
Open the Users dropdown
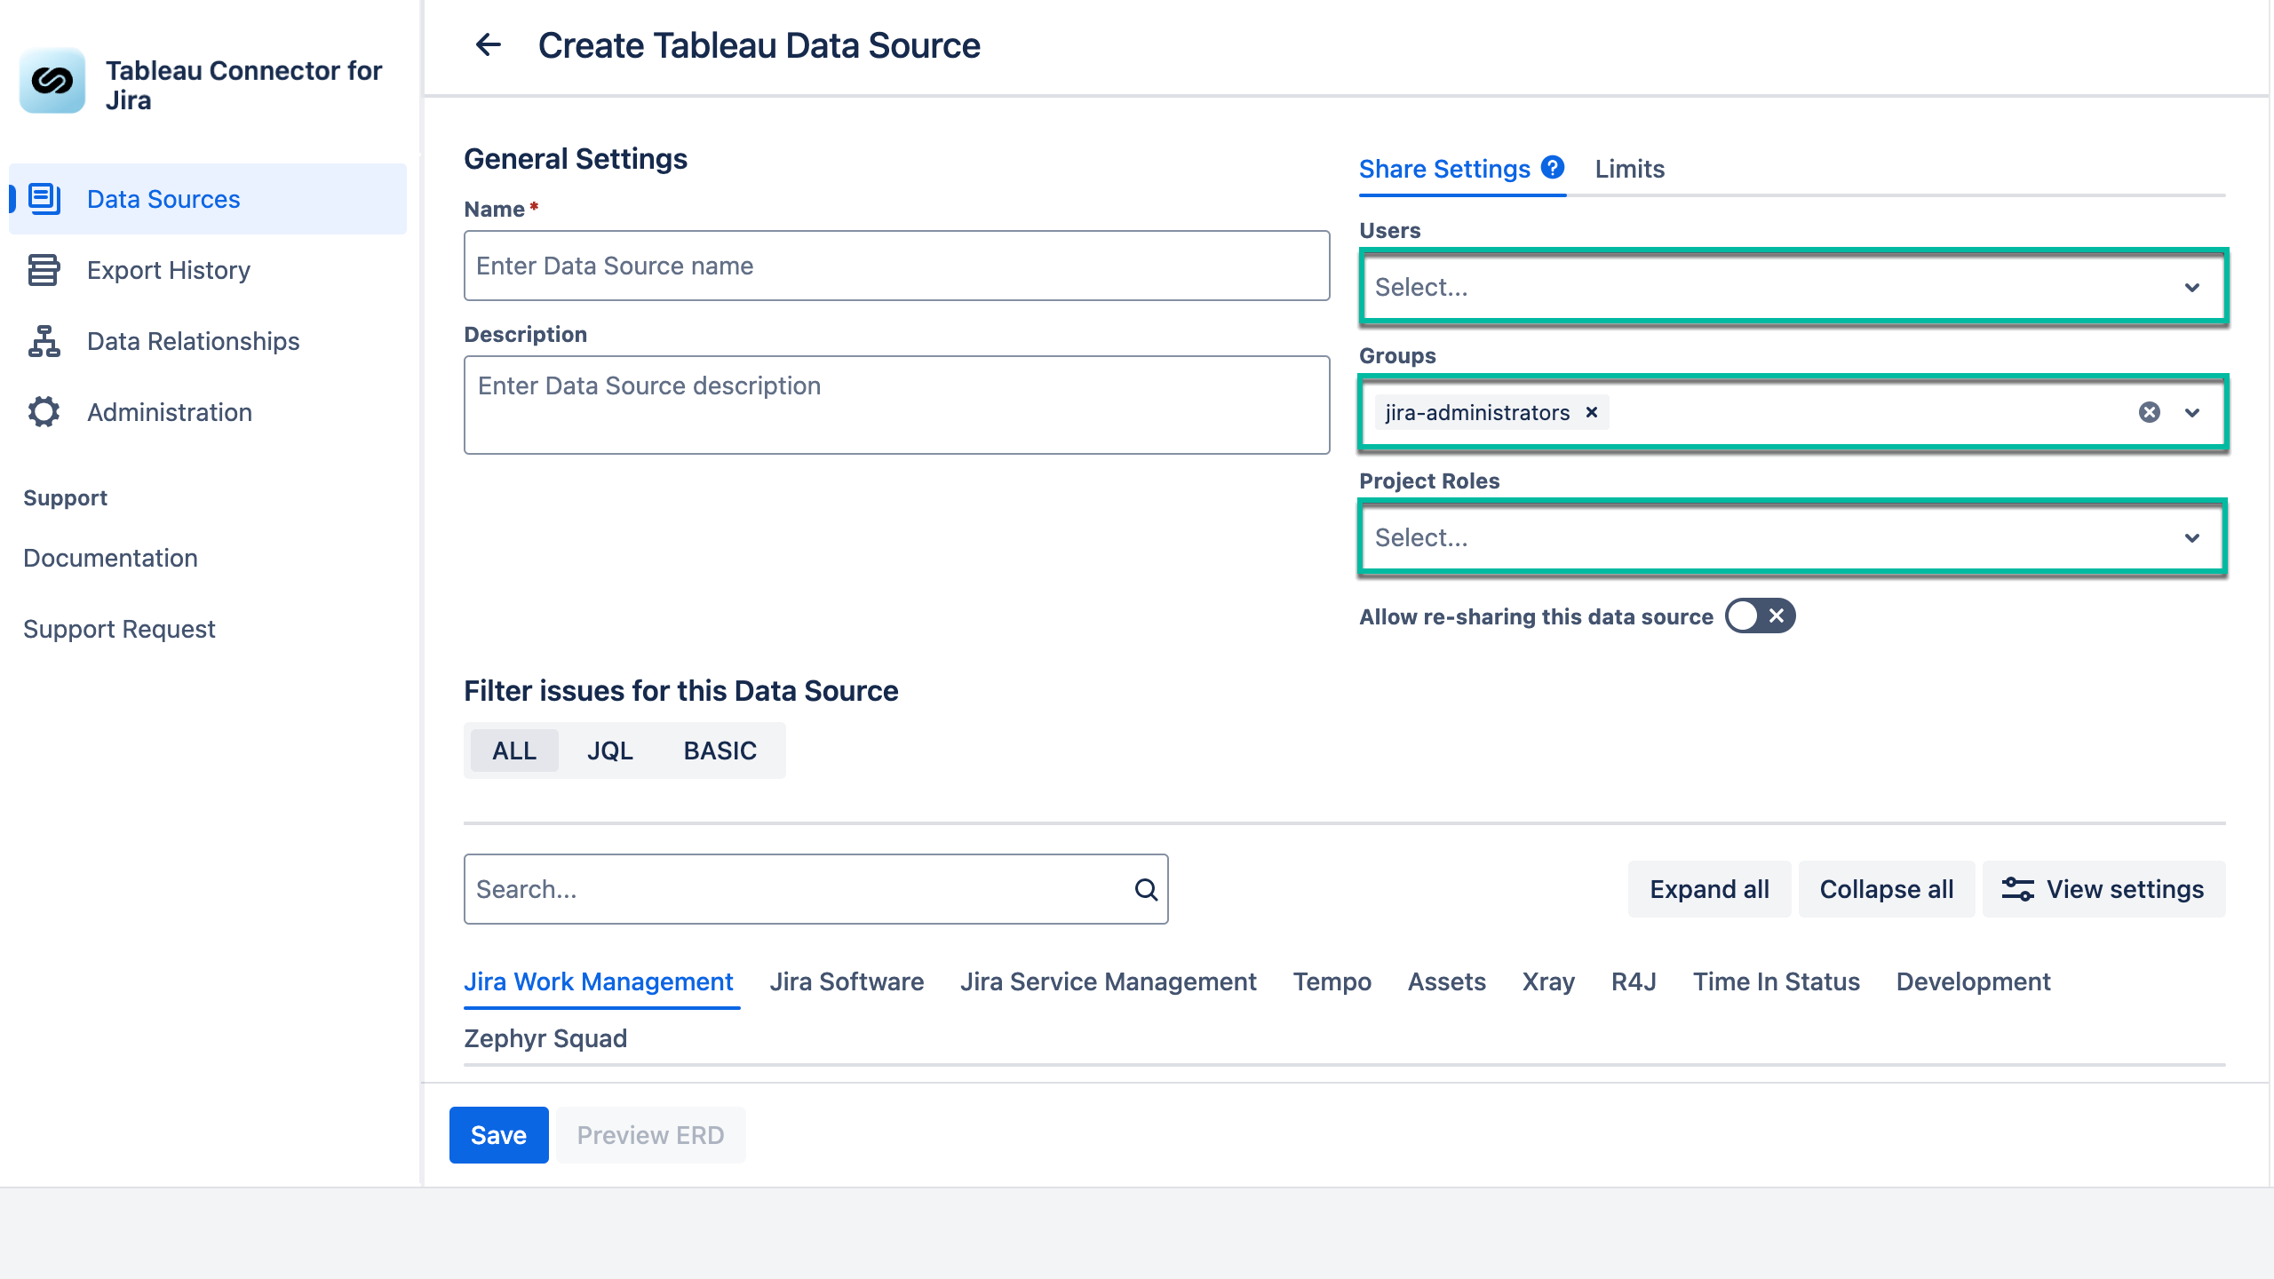1793,287
